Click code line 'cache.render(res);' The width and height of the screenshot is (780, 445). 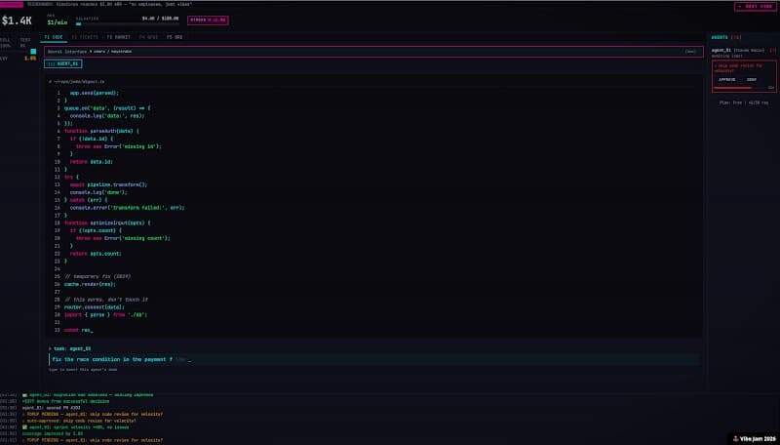point(90,284)
